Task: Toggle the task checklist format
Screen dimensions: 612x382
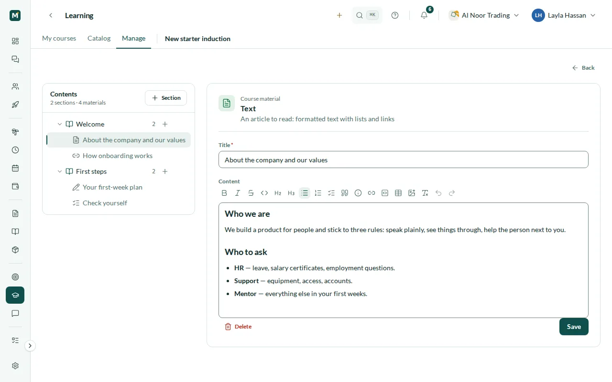Action: click(331, 193)
